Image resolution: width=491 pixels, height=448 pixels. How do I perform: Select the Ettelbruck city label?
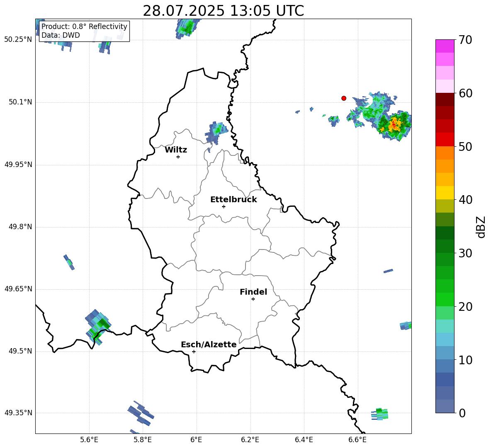(233, 200)
